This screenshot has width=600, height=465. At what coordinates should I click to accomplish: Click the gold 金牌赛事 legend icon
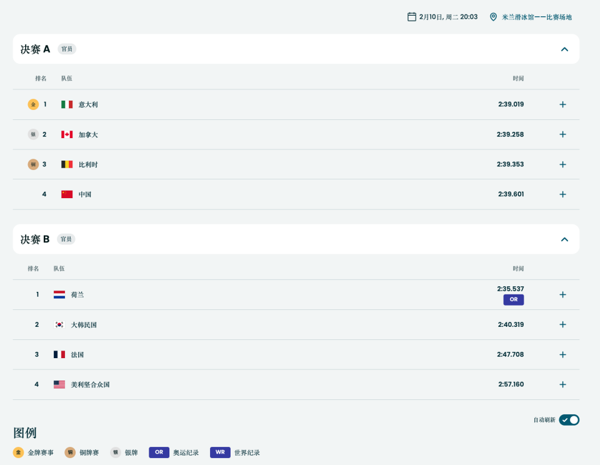point(18,452)
